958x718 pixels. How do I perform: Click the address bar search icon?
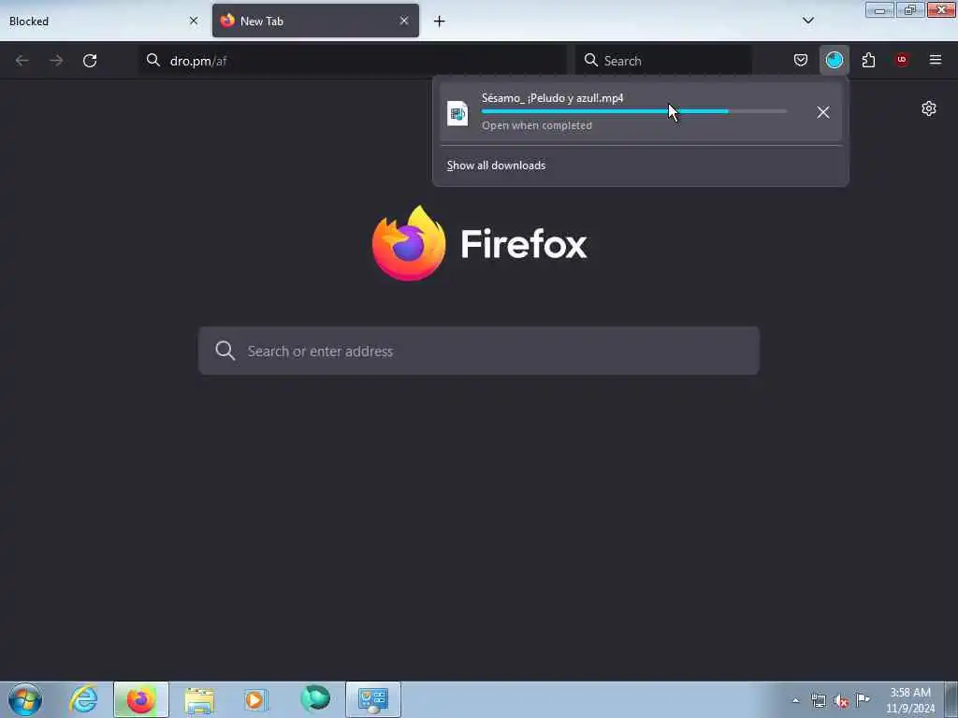point(152,60)
